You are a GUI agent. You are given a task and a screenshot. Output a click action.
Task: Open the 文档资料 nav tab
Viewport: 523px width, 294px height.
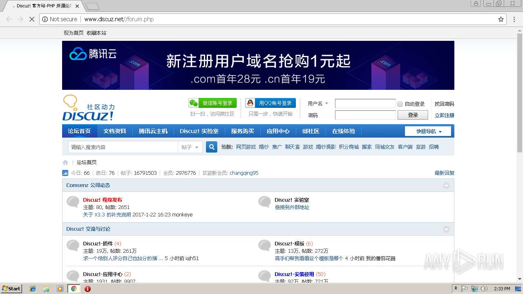pyautogui.click(x=115, y=131)
